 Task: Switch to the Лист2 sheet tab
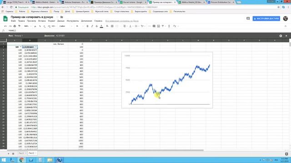coord(32,153)
